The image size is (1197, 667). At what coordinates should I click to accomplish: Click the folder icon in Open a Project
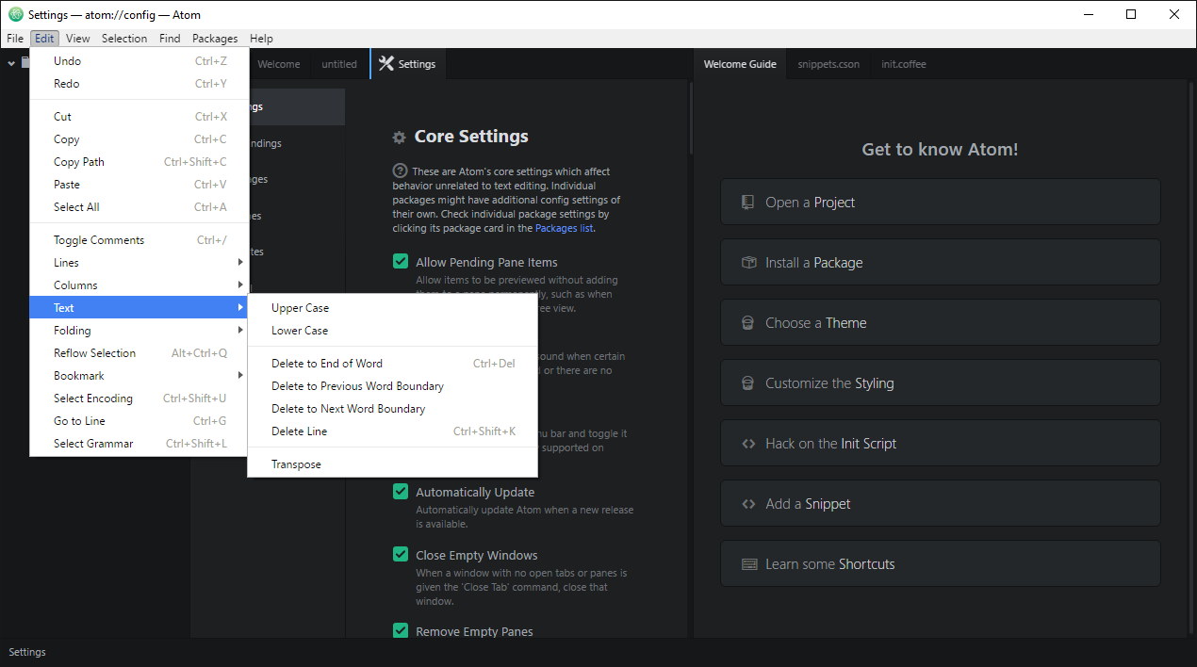tap(747, 202)
